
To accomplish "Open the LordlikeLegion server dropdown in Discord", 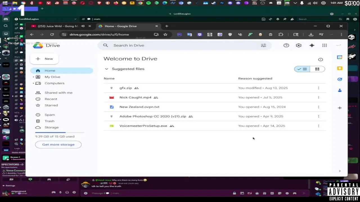I will 75,19.
